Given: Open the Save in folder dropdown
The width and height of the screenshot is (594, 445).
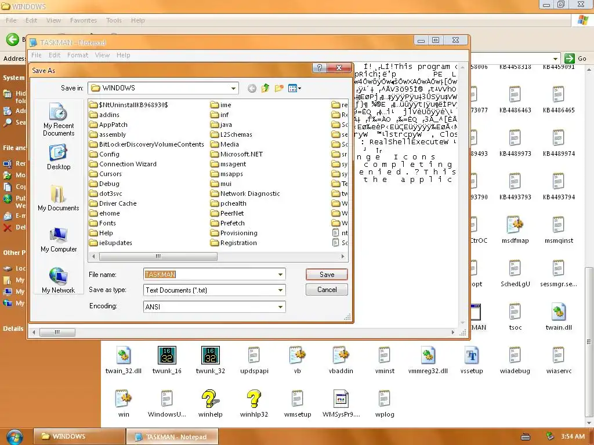Looking at the screenshot, I should tap(233, 88).
